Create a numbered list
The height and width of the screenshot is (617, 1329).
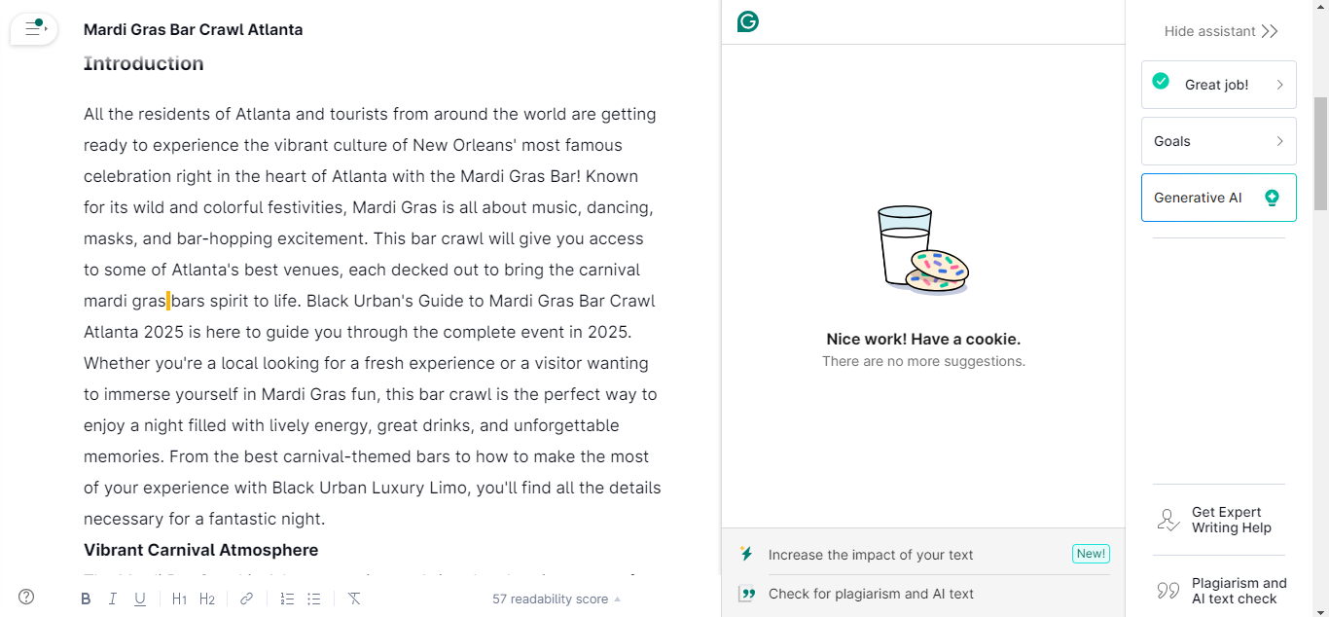[287, 599]
